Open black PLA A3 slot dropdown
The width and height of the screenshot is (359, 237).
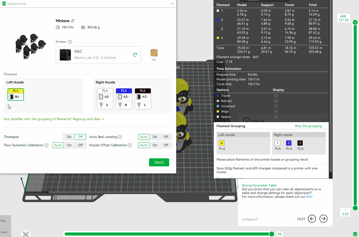click(143, 97)
